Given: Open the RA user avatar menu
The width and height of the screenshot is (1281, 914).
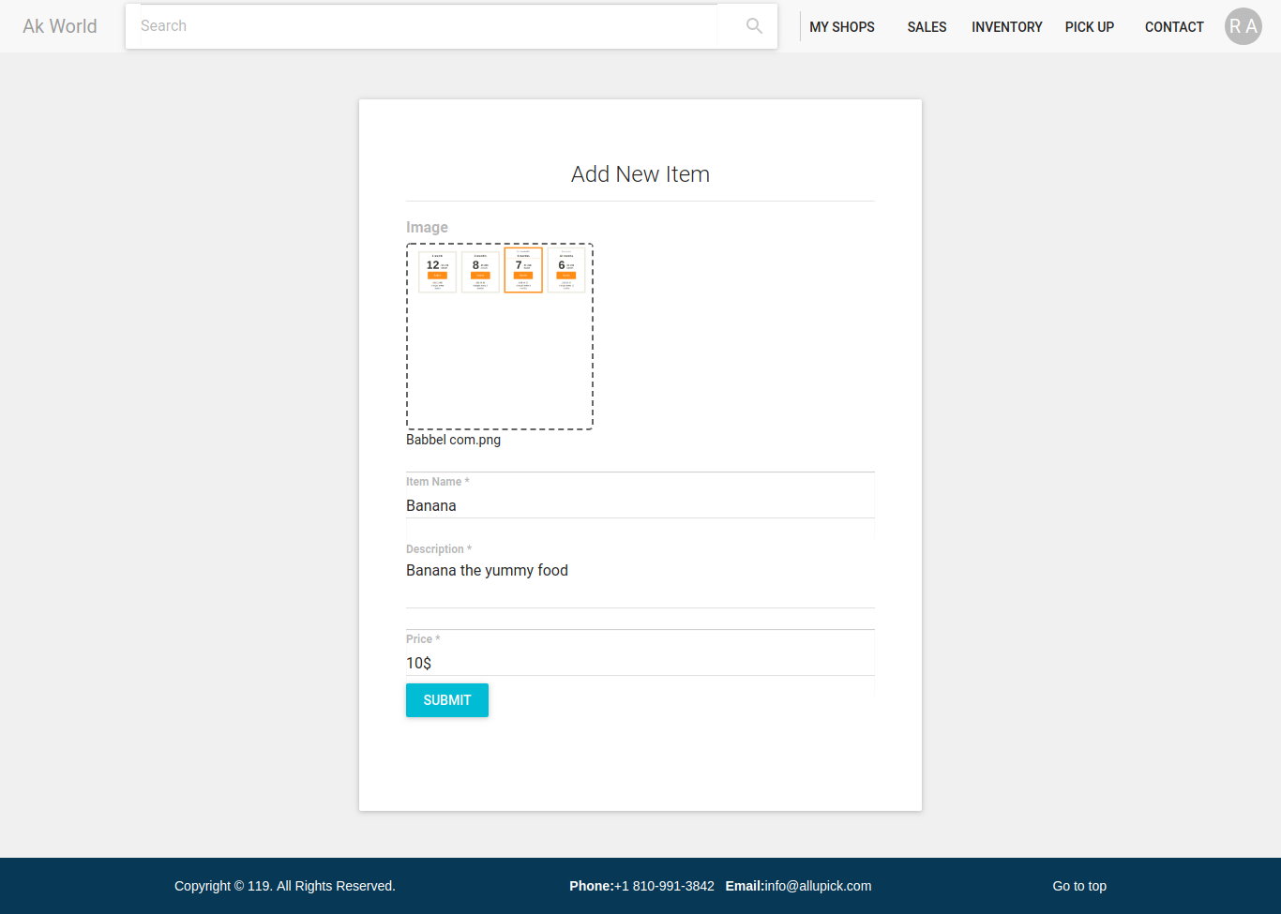Looking at the screenshot, I should click(1243, 26).
